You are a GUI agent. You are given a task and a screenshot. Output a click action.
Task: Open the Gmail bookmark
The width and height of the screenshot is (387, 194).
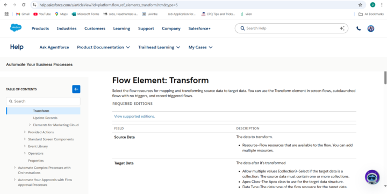[x=23, y=14]
